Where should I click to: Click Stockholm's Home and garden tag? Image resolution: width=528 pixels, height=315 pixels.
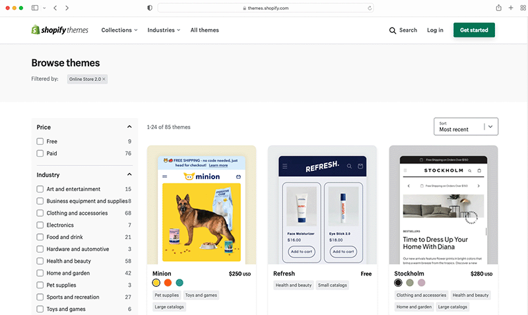(414, 307)
